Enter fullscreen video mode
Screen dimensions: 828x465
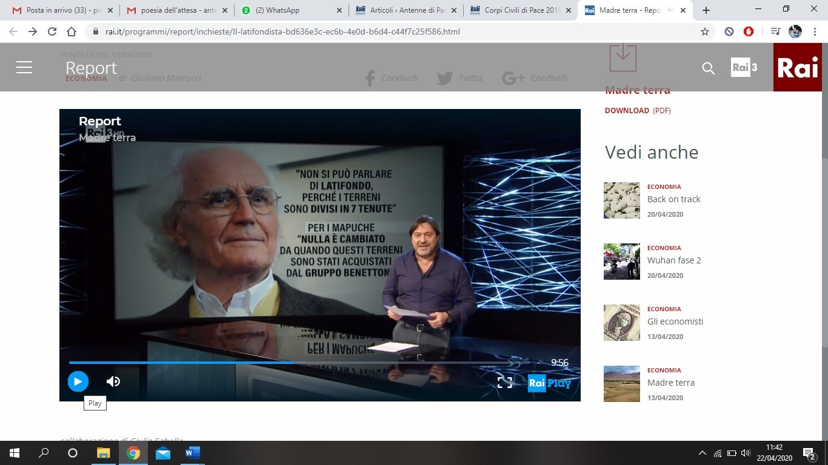point(504,382)
